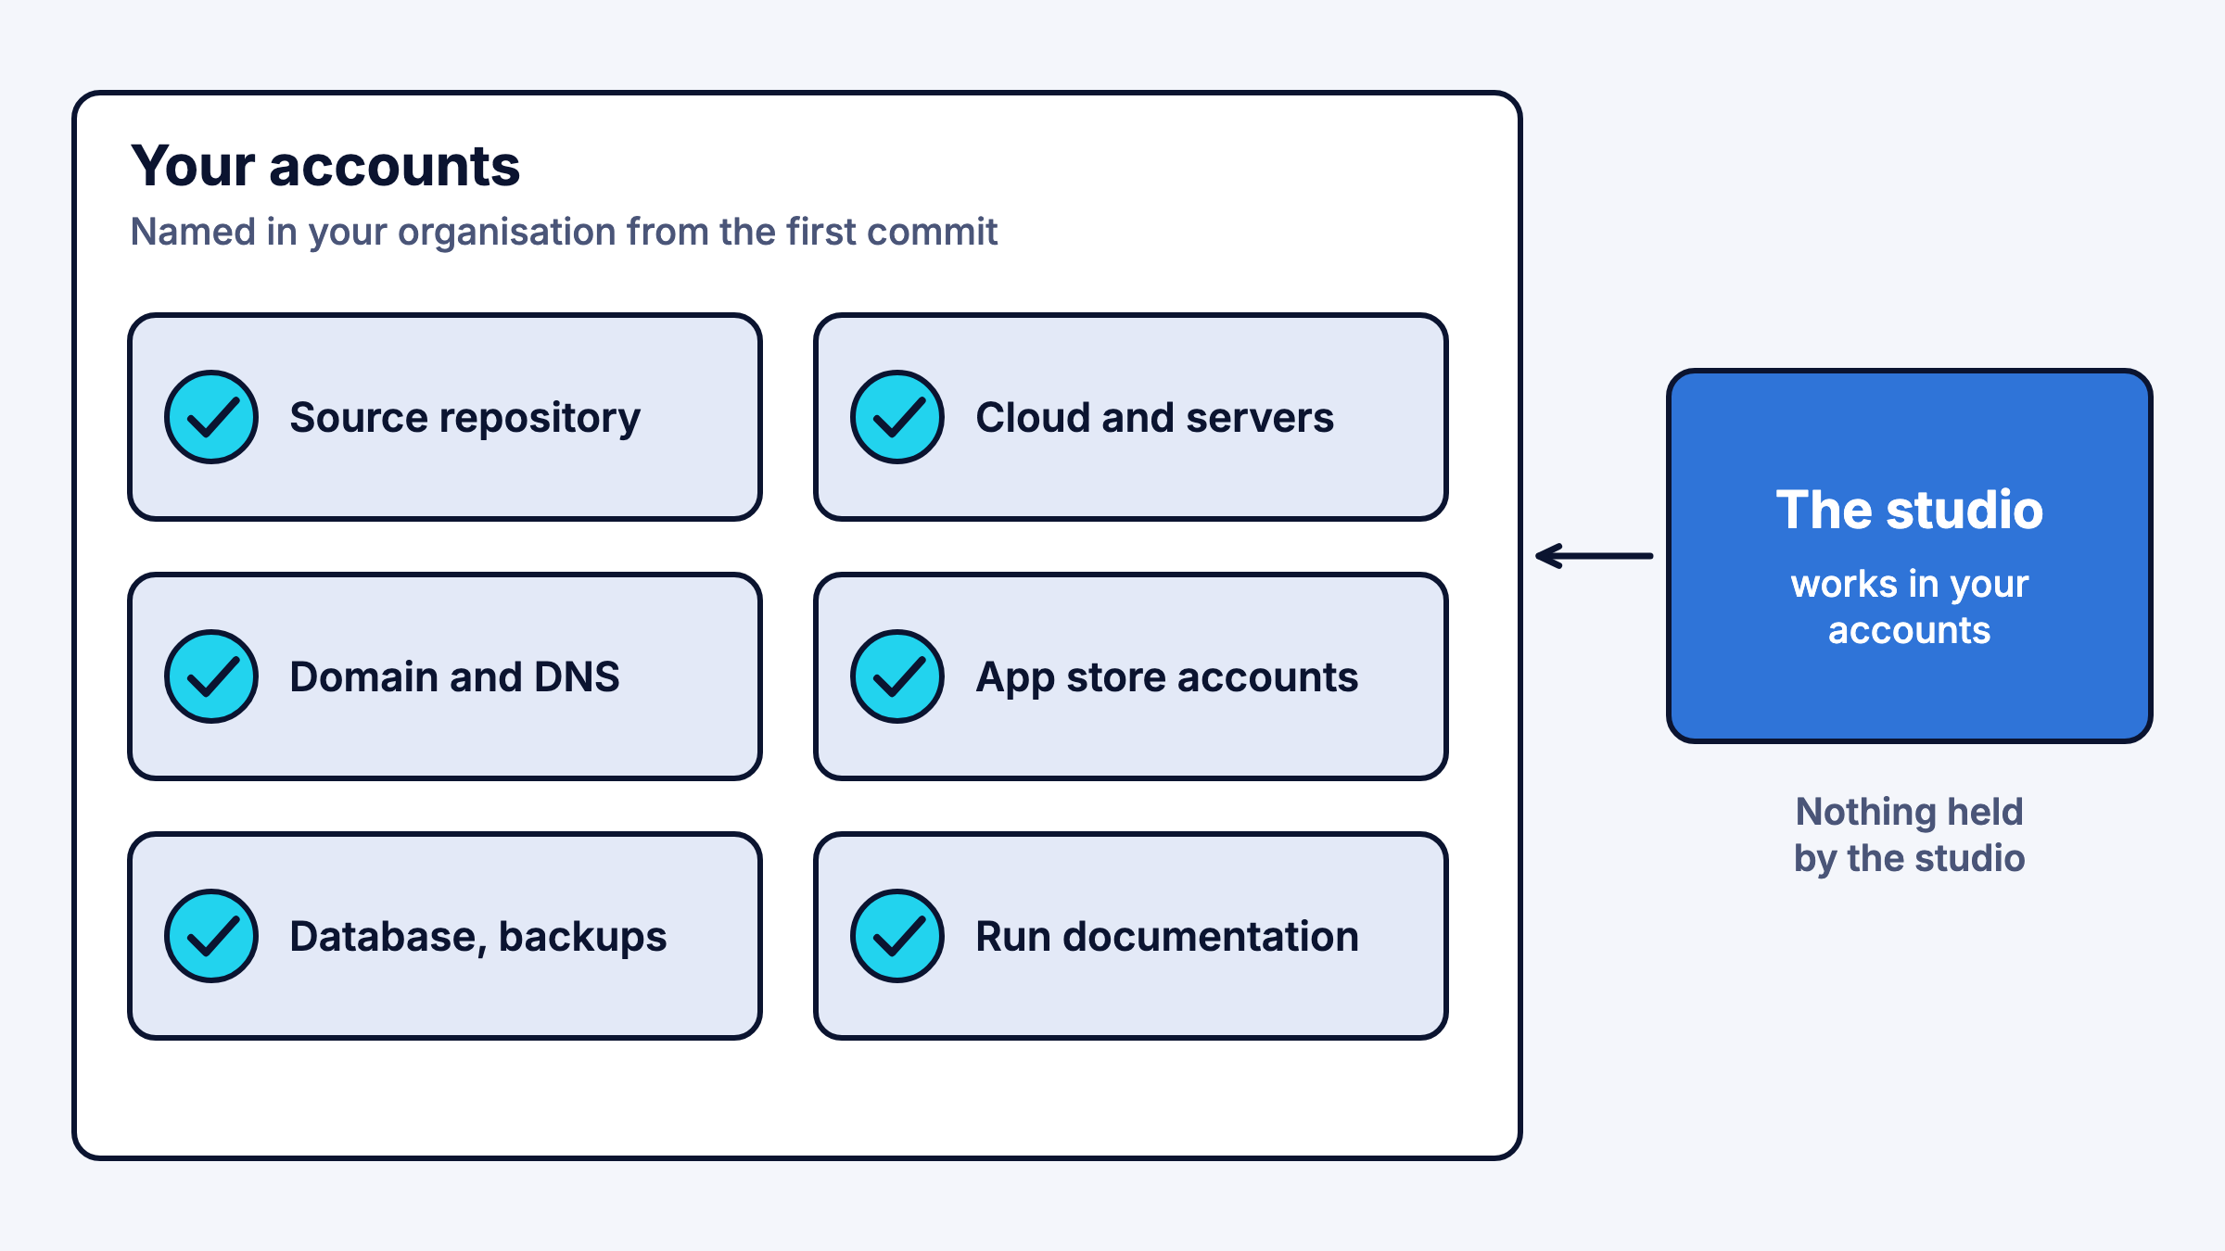Click the checkmark icon beside Domain and DNS
2225x1251 pixels.
coord(211,676)
